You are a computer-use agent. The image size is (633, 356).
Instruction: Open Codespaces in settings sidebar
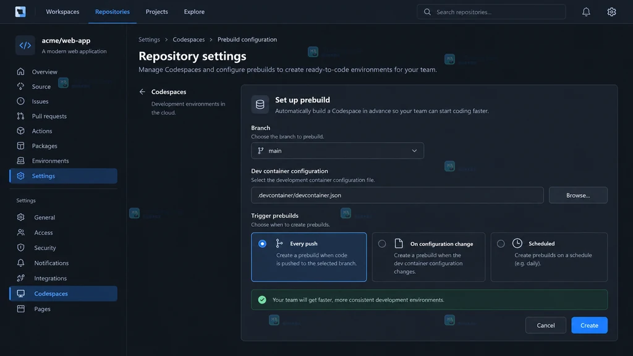[x=64, y=294]
